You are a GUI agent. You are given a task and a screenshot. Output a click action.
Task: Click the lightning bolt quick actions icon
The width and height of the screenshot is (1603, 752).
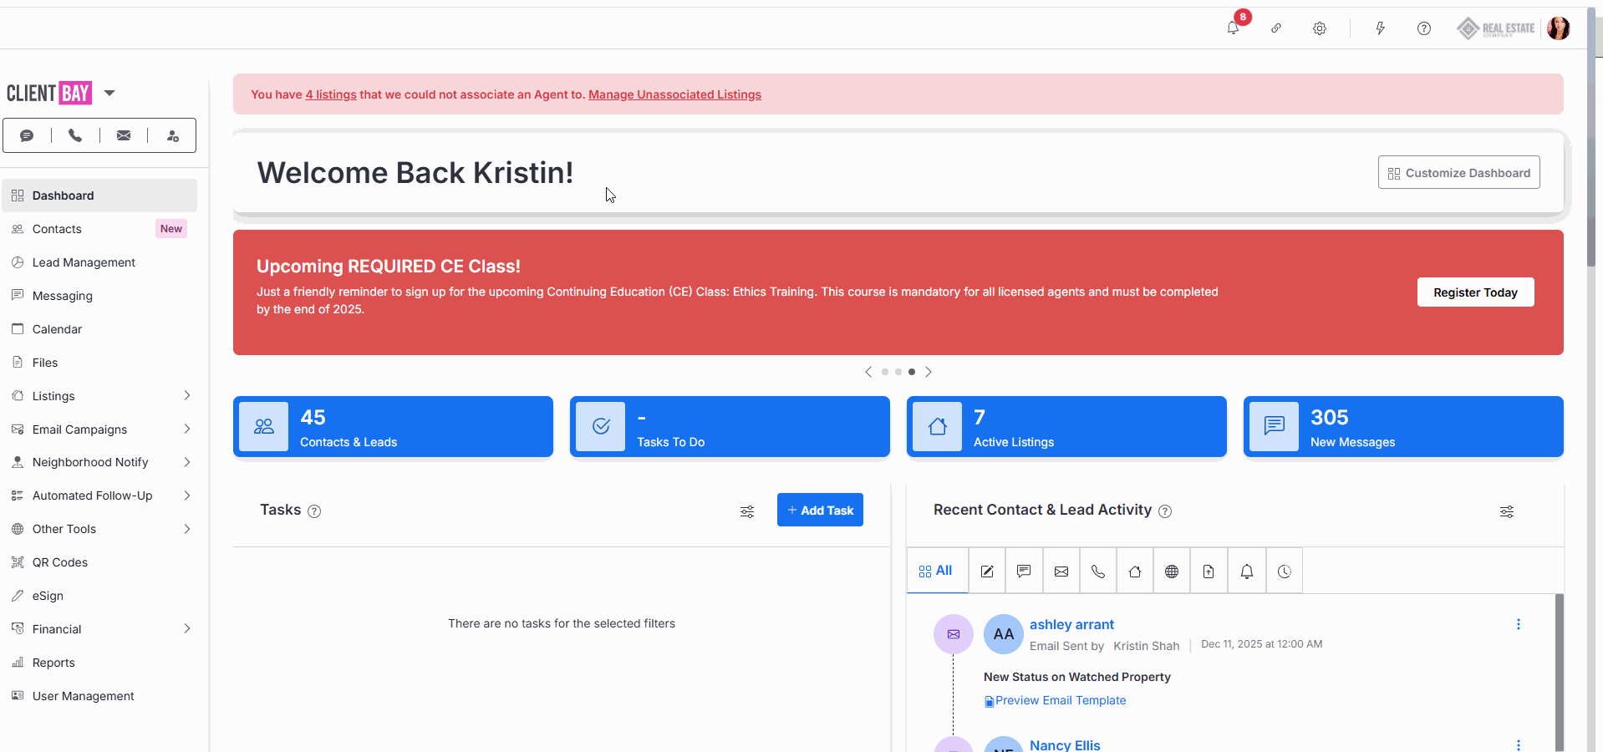(1380, 28)
